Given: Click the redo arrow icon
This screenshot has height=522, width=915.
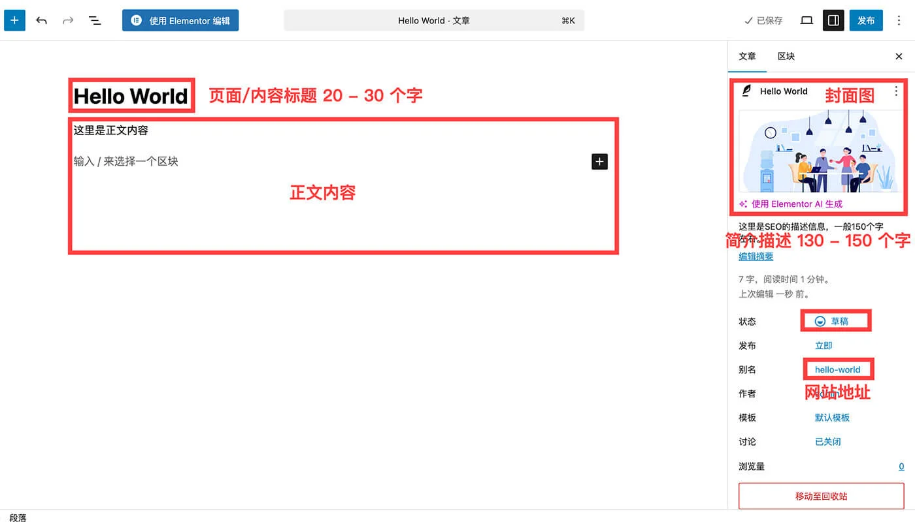Looking at the screenshot, I should 68,20.
